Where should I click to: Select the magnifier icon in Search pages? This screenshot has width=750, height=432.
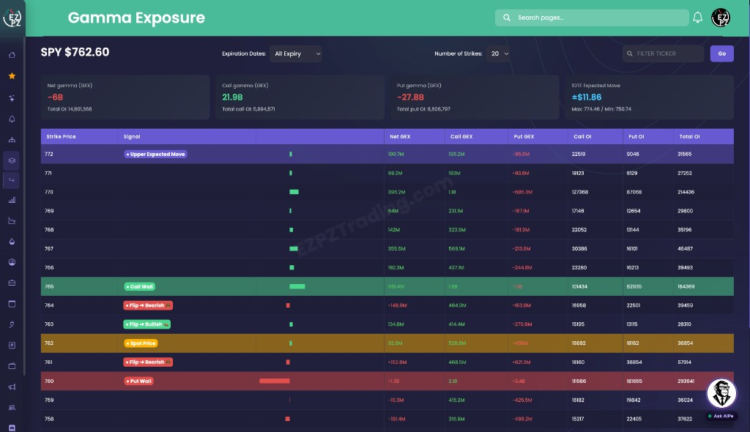click(507, 18)
